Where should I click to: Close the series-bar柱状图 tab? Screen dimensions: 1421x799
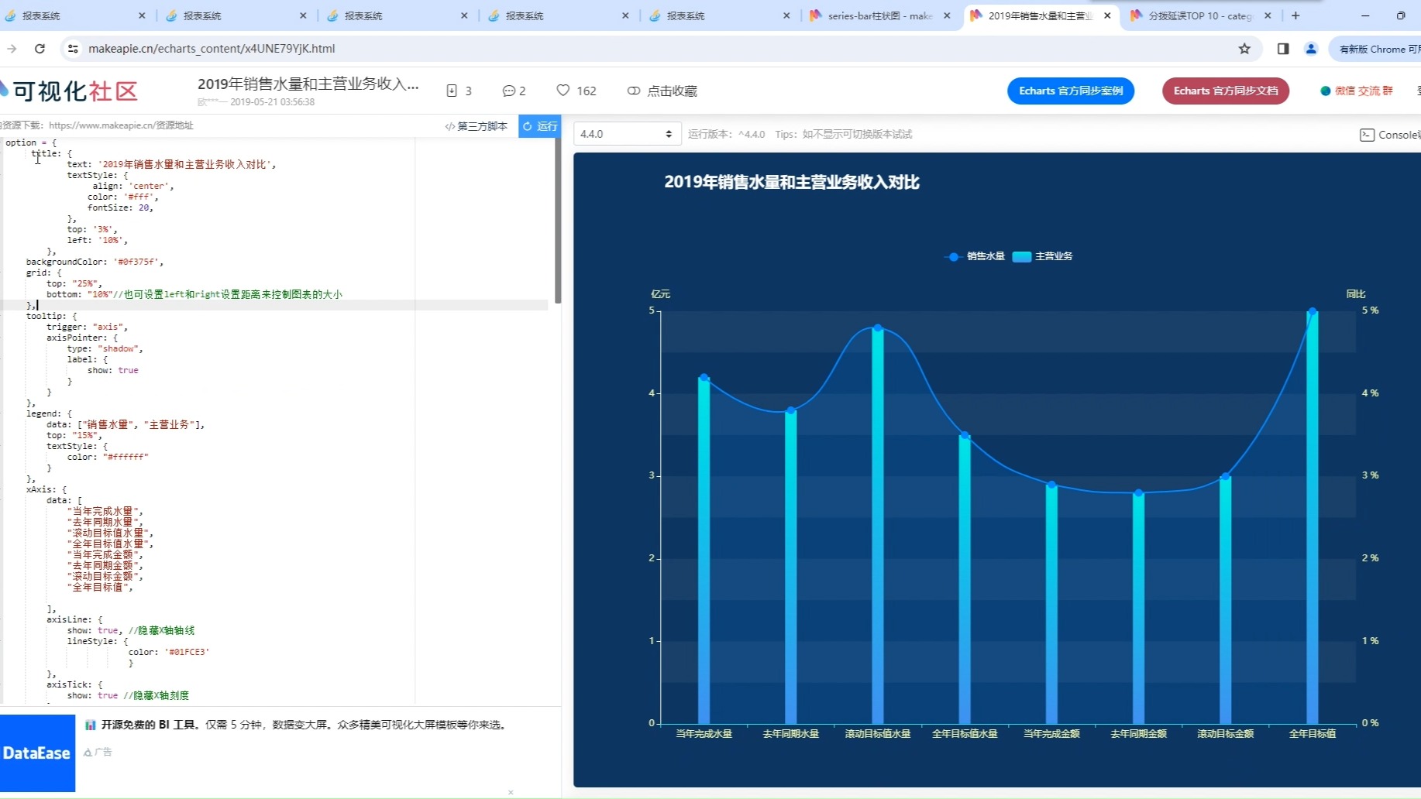[947, 15]
